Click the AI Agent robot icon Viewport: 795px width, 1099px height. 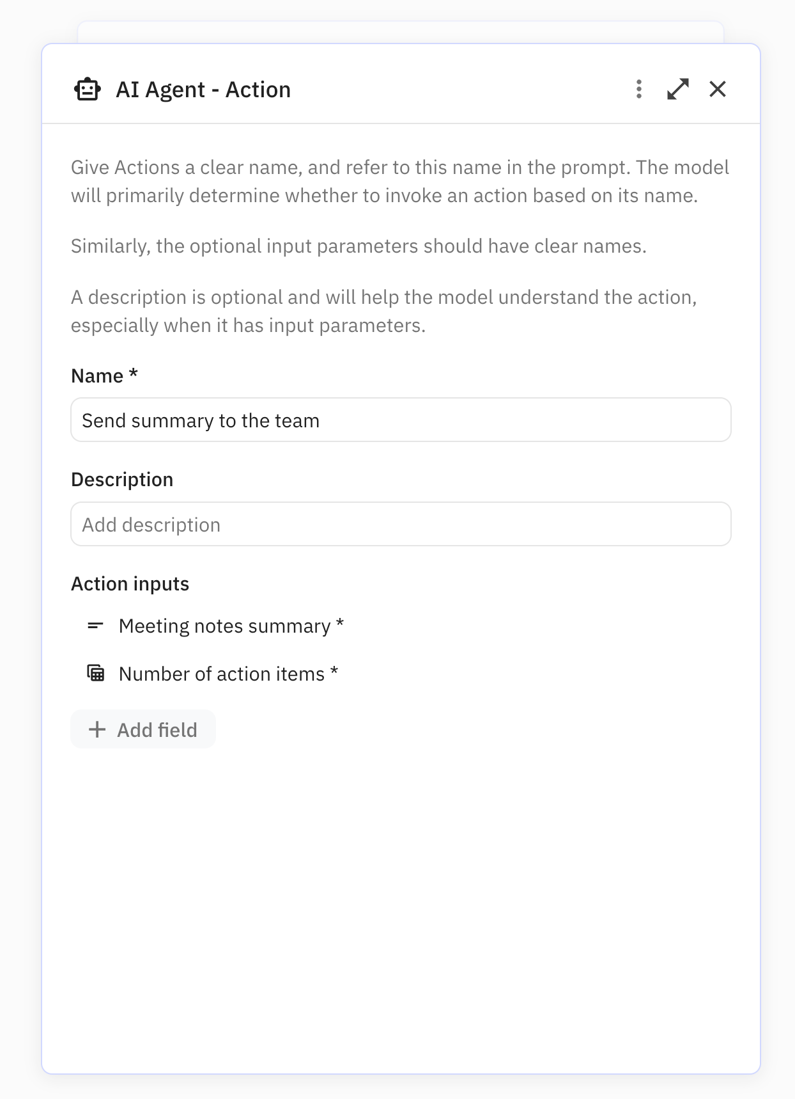88,89
